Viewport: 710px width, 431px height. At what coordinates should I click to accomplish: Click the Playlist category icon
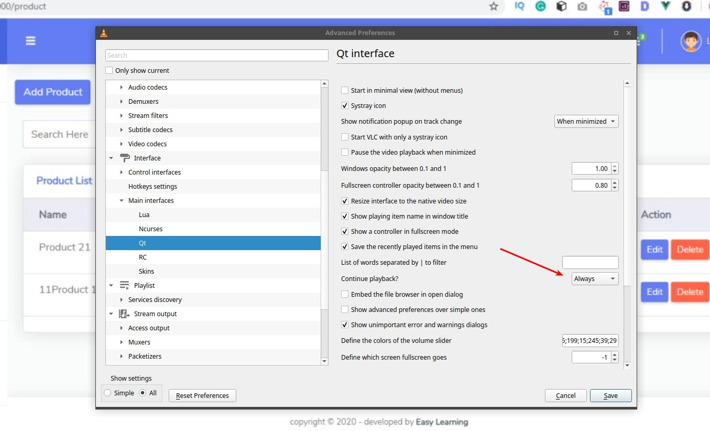point(124,285)
